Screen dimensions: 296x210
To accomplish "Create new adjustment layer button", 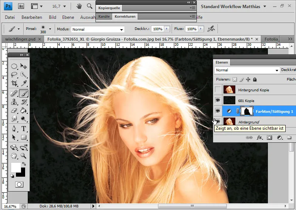I will [x=280, y=138].
